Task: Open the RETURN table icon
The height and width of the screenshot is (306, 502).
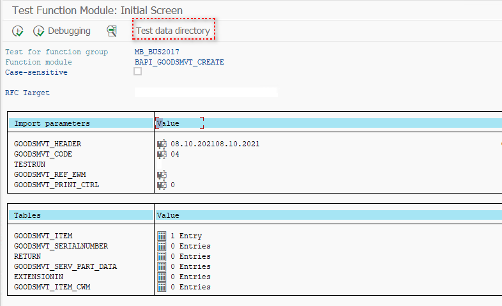Action: click(x=162, y=256)
